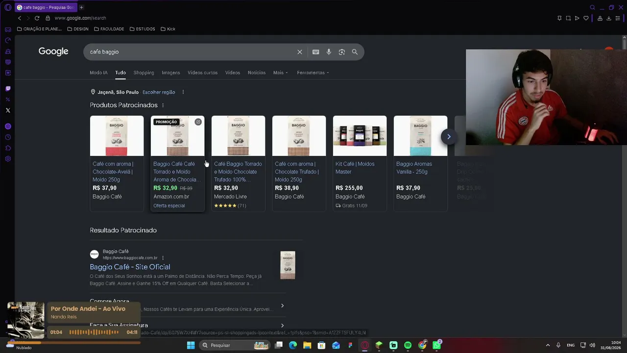Image resolution: width=627 pixels, height=353 pixels.
Task: Switch to the Notícias tab
Action: (257, 73)
